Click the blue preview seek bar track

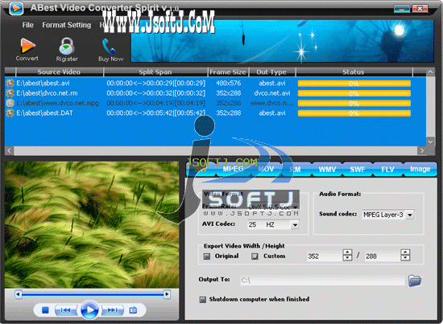pos(93,294)
